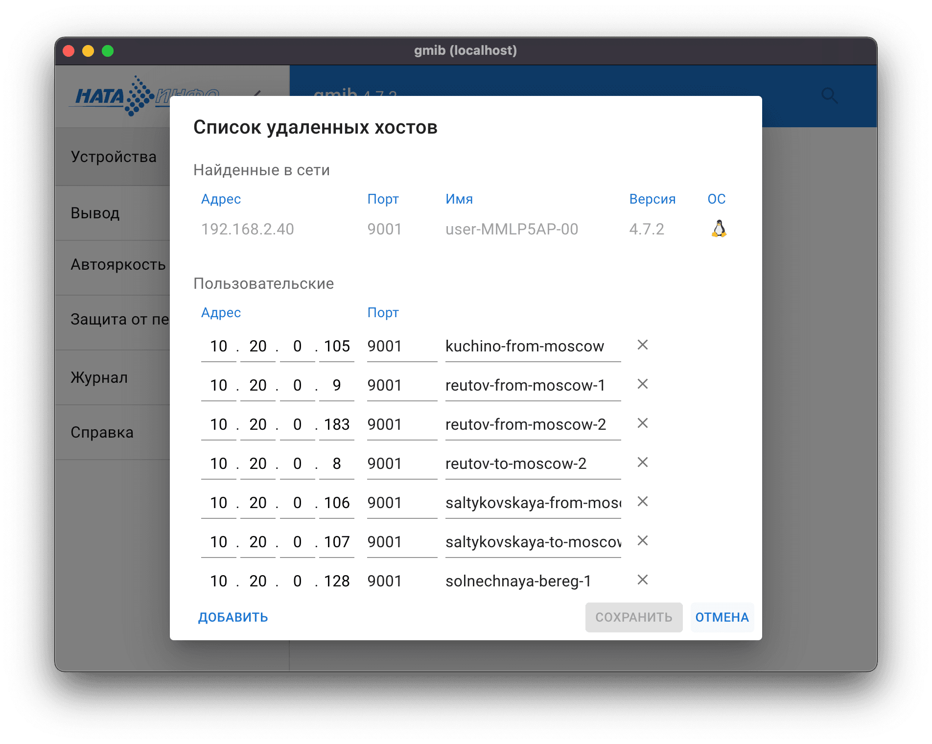The width and height of the screenshot is (932, 744).
Task: Remove the kuchino-from-moscow host entry
Action: (x=643, y=345)
